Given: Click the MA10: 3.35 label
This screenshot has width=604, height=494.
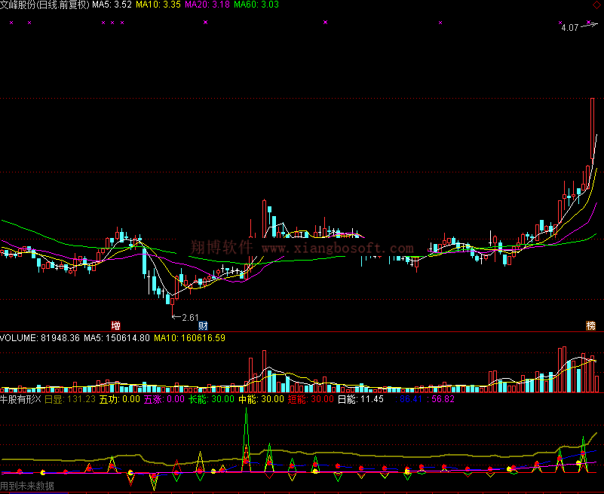Looking at the screenshot, I should tap(158, 5).
